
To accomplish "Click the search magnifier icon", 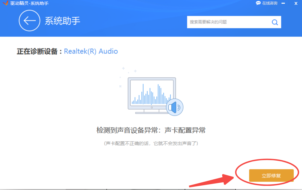I will [x=275, y=22].
